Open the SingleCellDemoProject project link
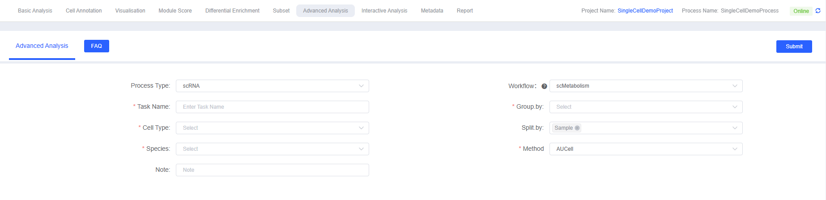 pyautogui.click(x=645, y=11)
